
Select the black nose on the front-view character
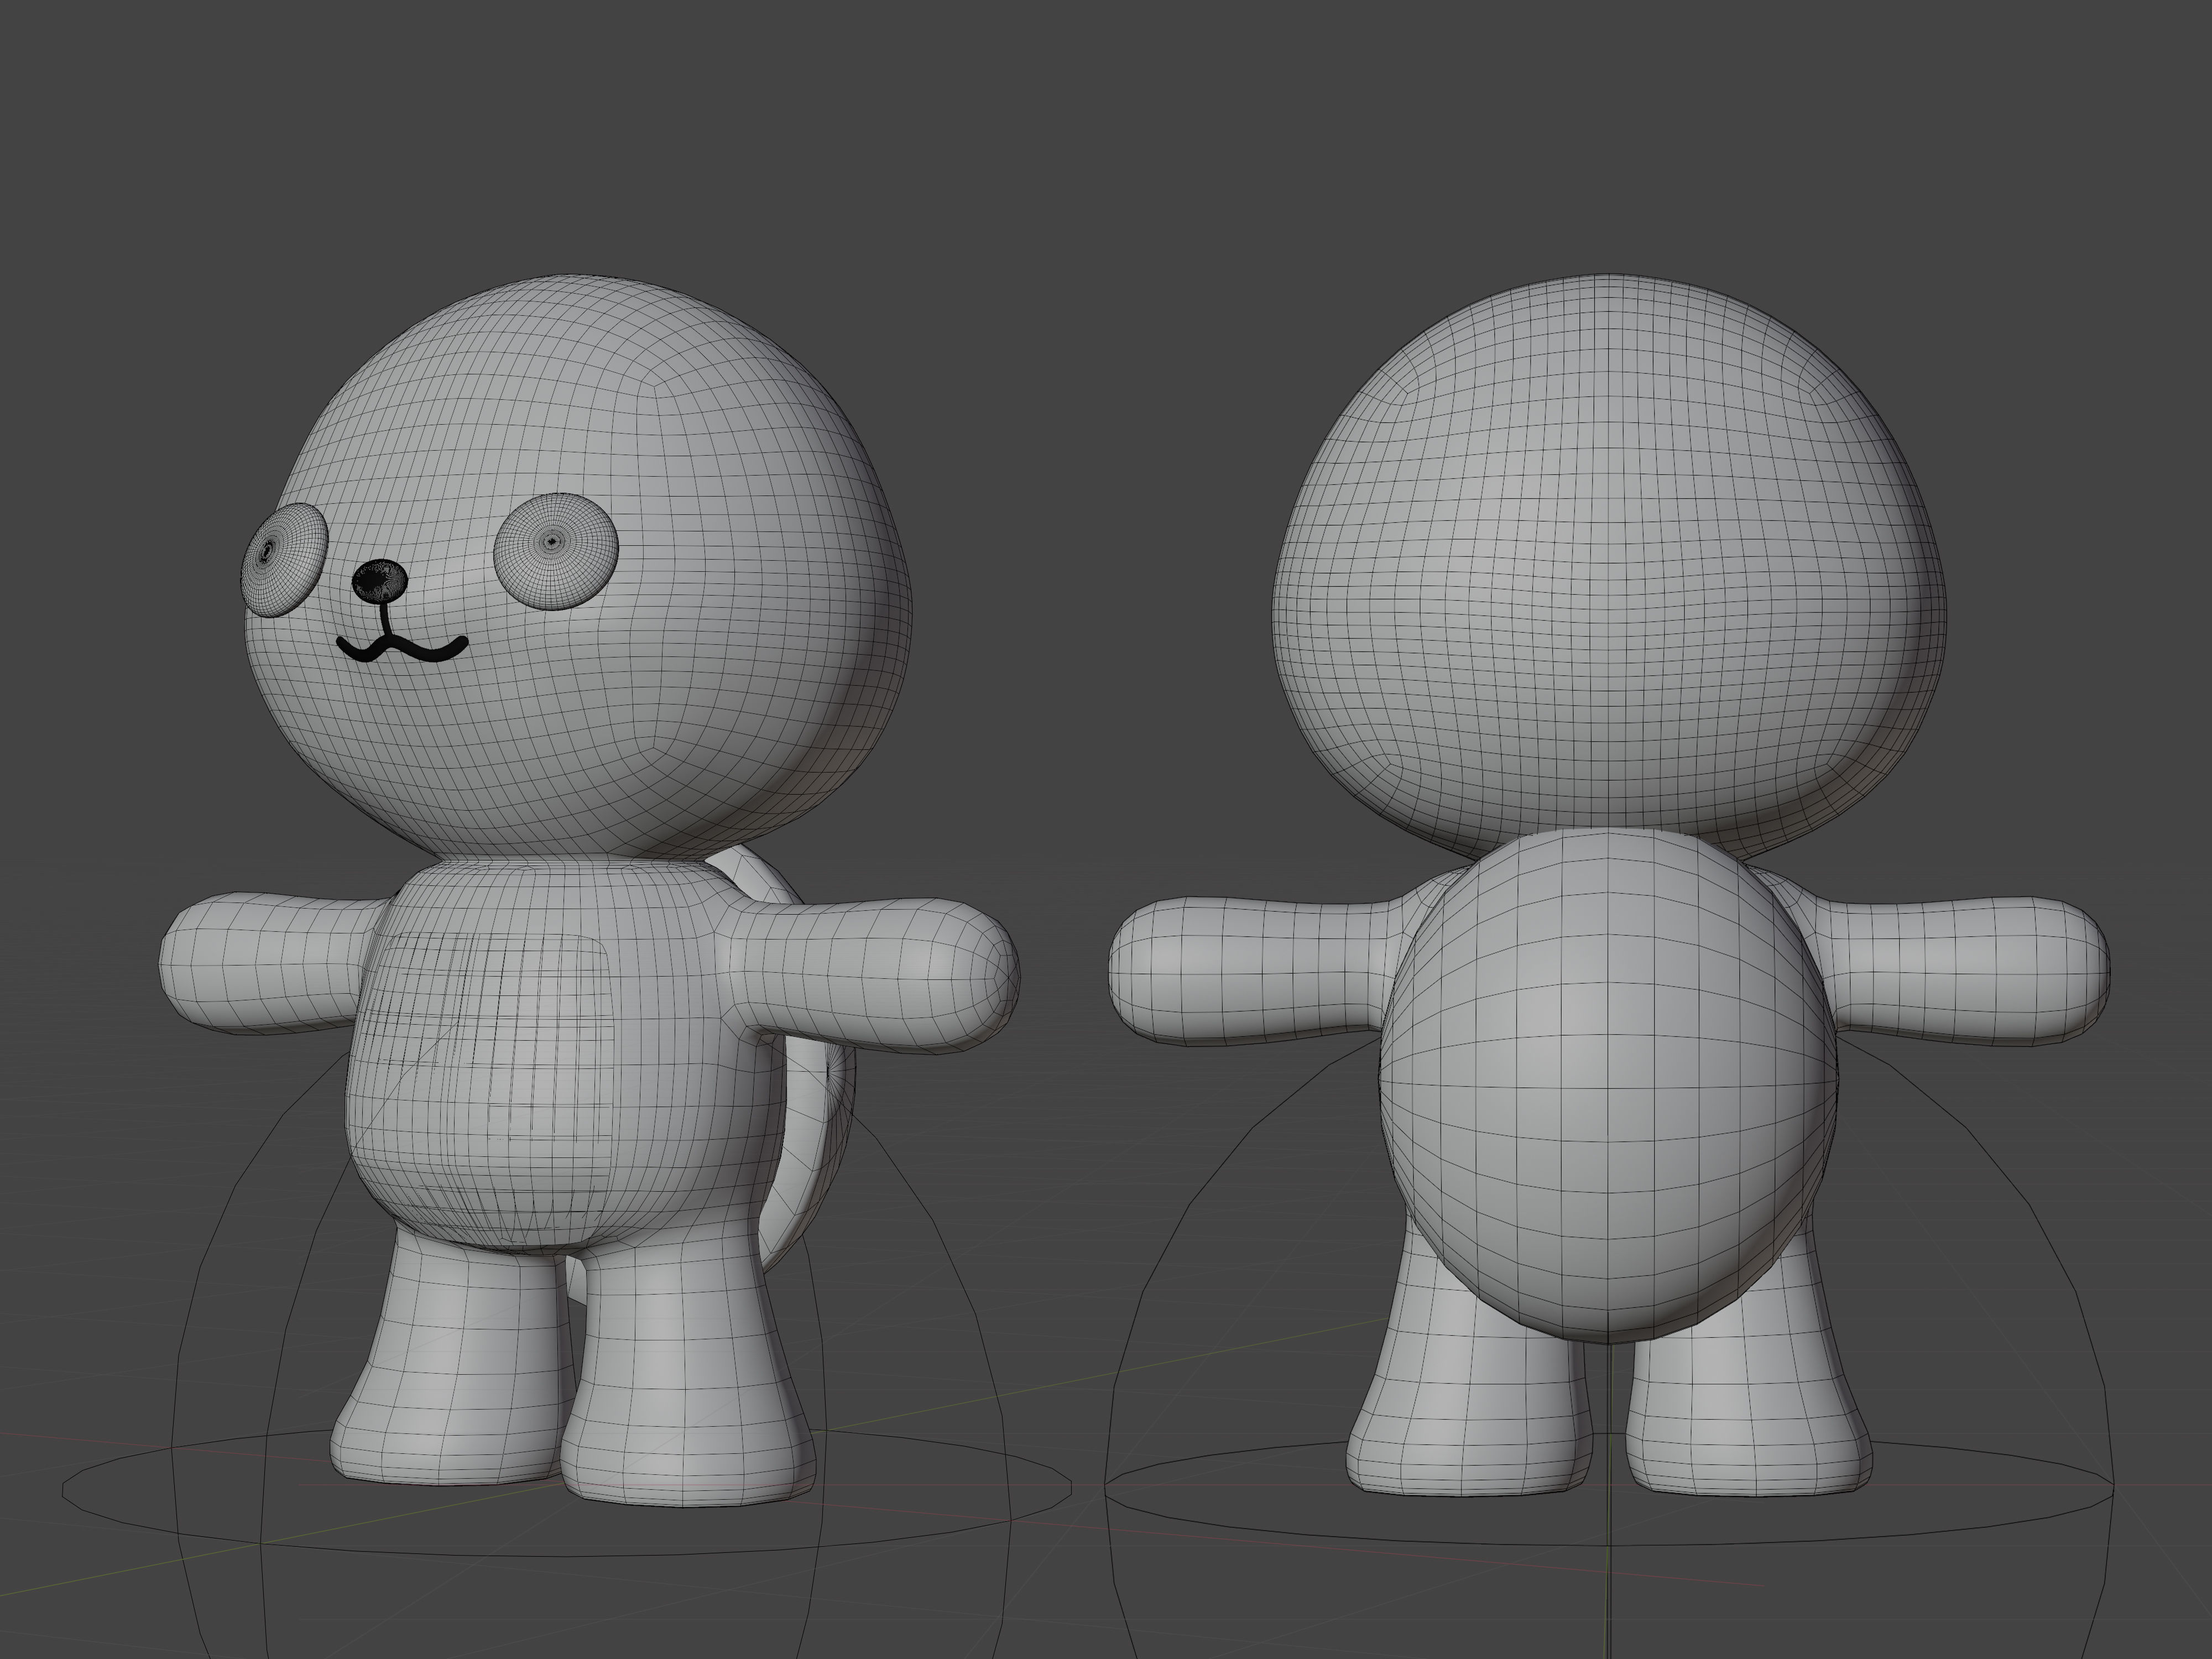(x=380, y=580)
